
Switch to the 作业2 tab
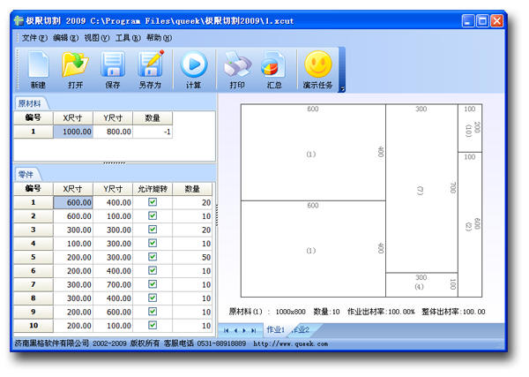(302, 329)
